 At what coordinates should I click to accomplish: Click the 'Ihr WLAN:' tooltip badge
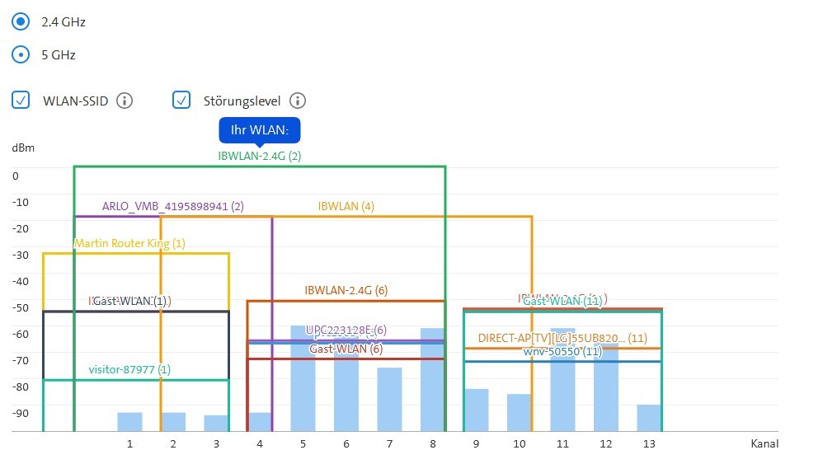259,130
